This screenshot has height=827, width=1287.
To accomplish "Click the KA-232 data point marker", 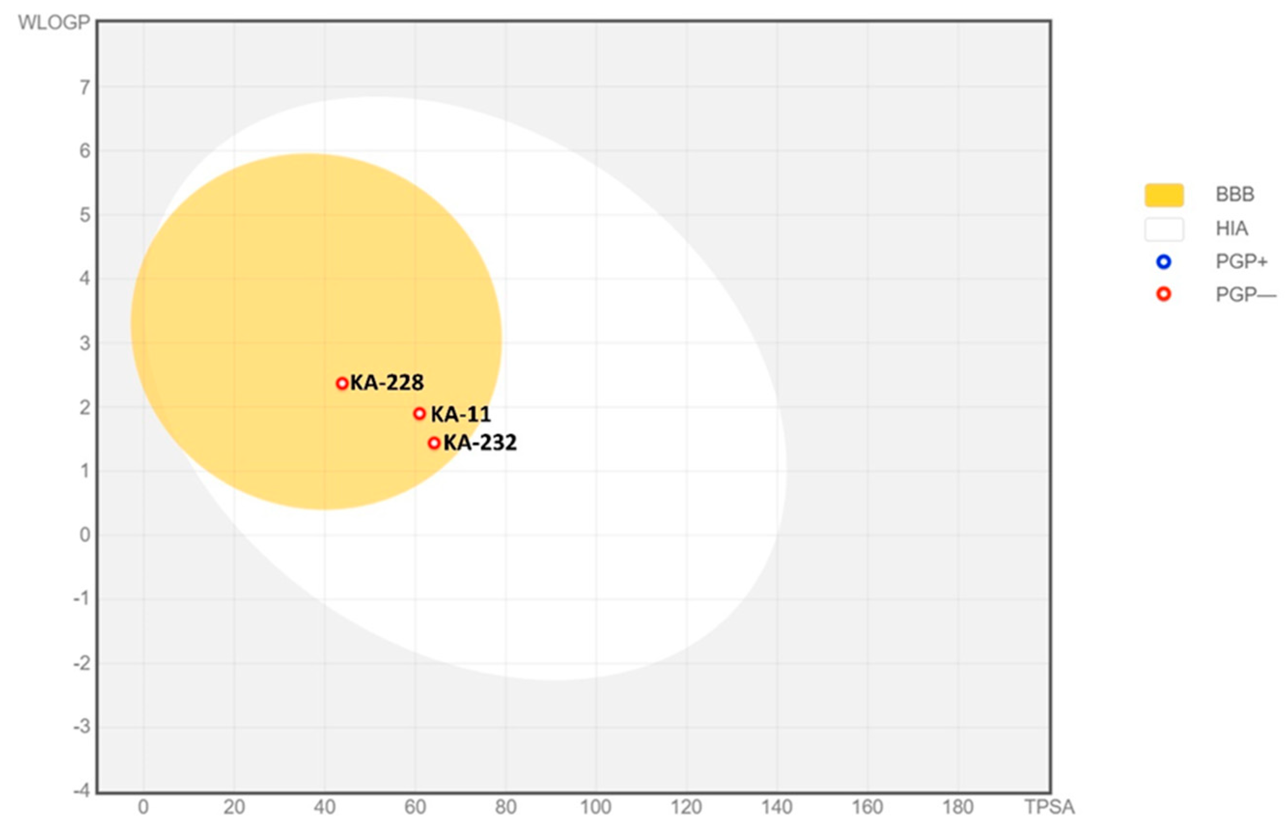I will (434, 443).
